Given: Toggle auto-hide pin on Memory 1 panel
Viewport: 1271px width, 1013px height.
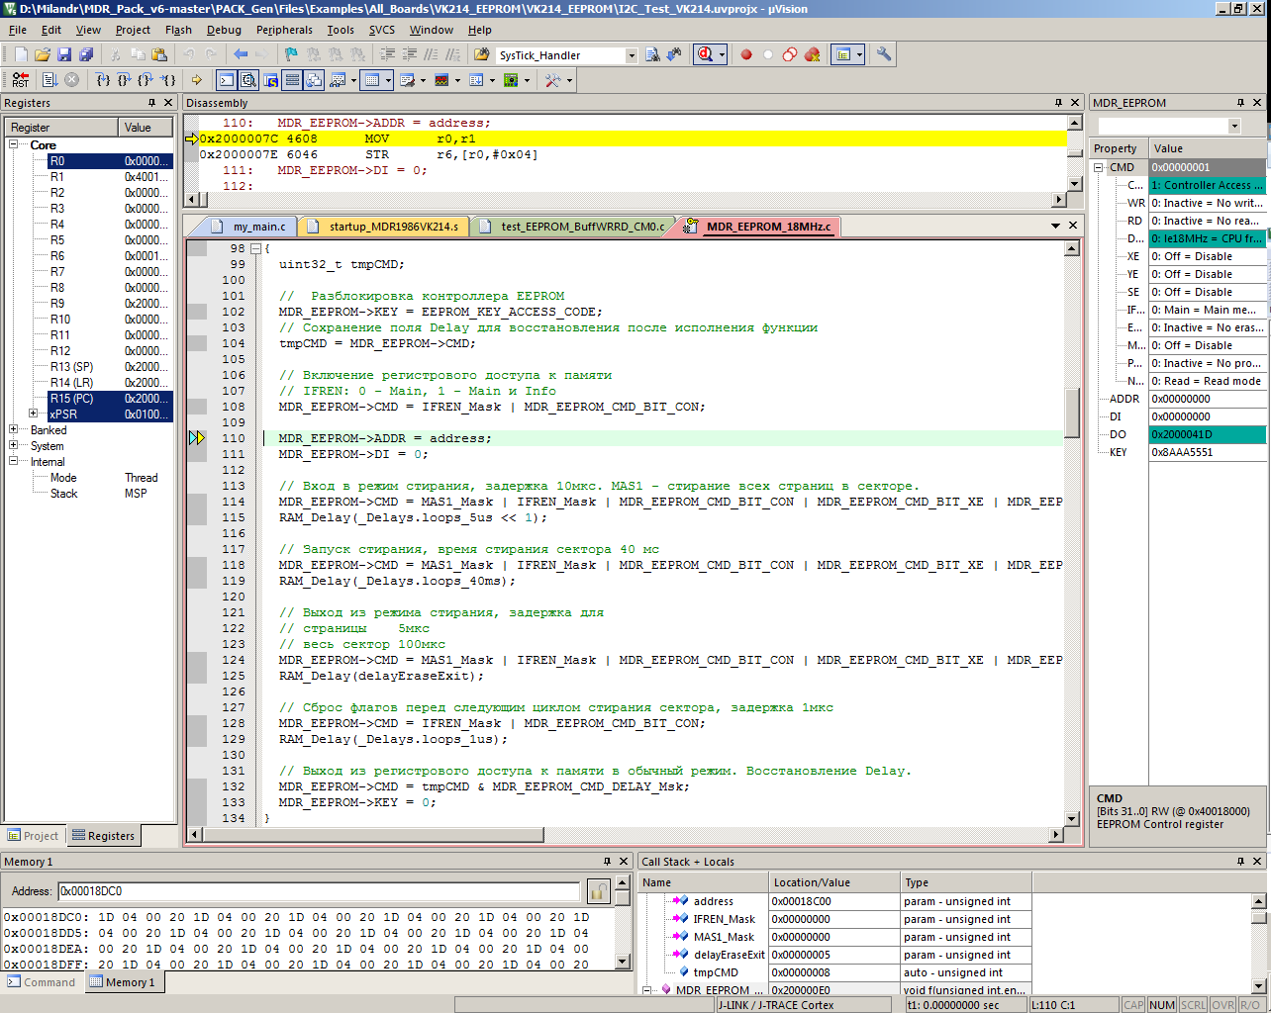Looking at the screenshot, I should (607, 862).
